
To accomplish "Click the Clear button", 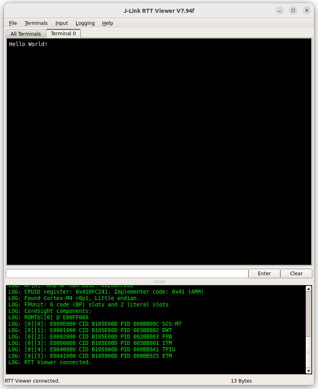I will pyautogui.click(x=296, y=273).
